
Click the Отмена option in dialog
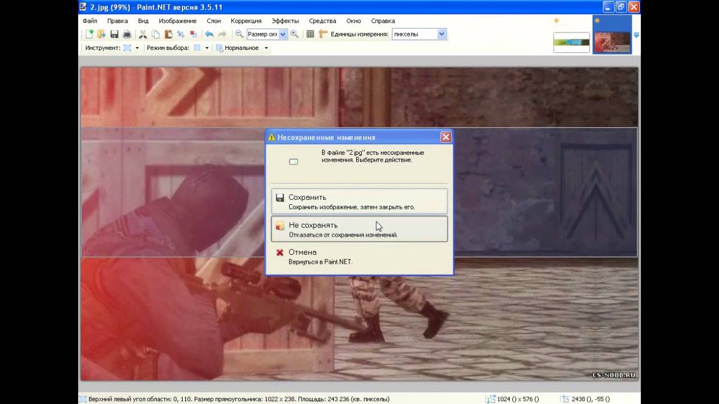pos(359,256)
